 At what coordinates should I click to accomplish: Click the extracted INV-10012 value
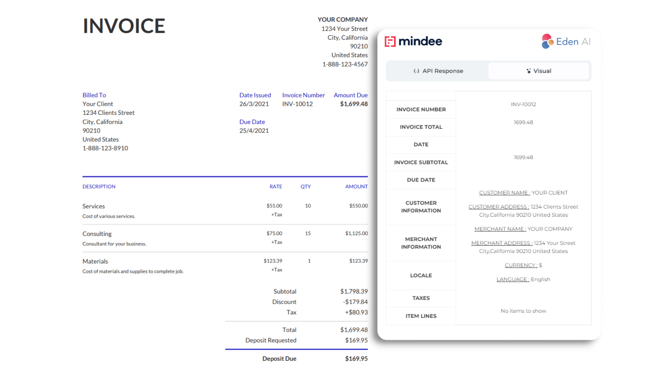click(523, 104)
